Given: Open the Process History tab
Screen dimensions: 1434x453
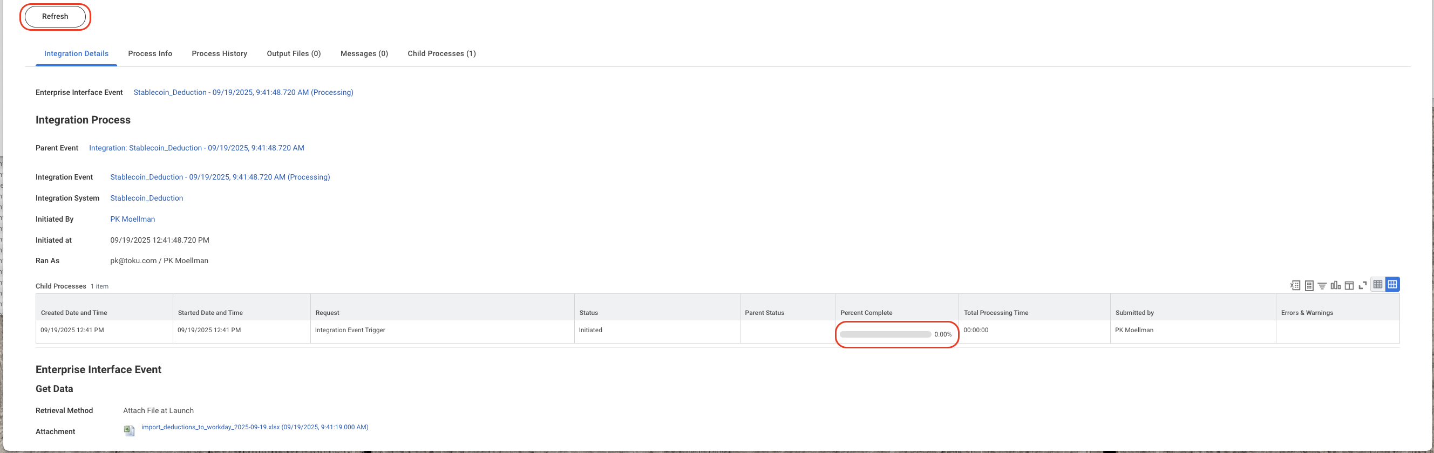Looking at the screenshot, I should (219, 54).
